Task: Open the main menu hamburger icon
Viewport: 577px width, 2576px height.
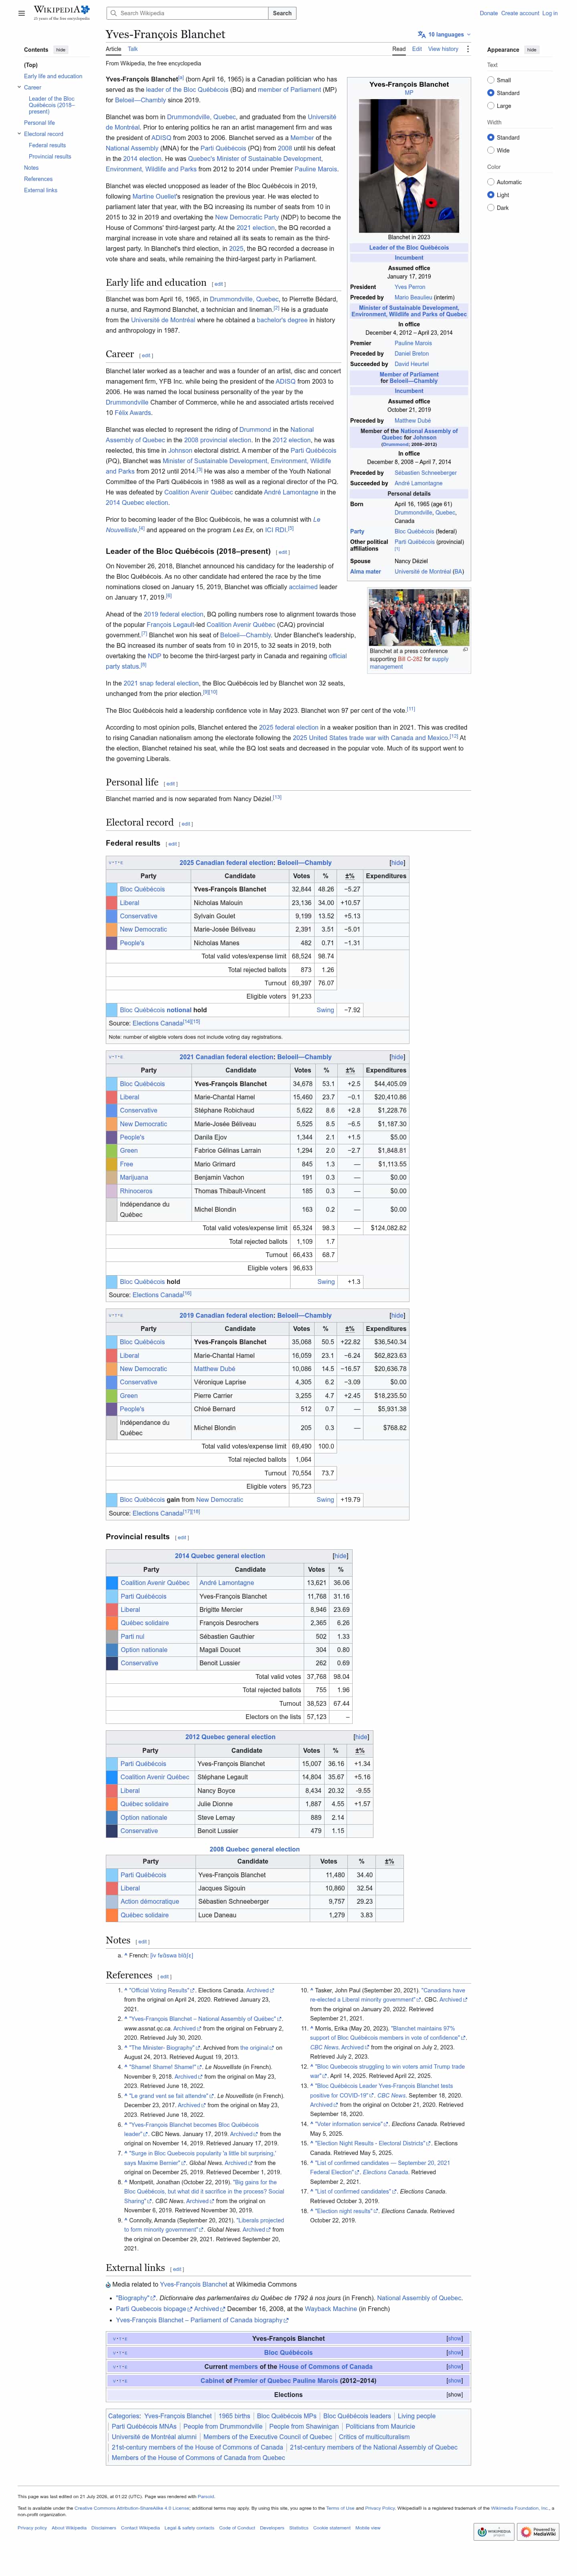Action: click(x=21, y=13)
